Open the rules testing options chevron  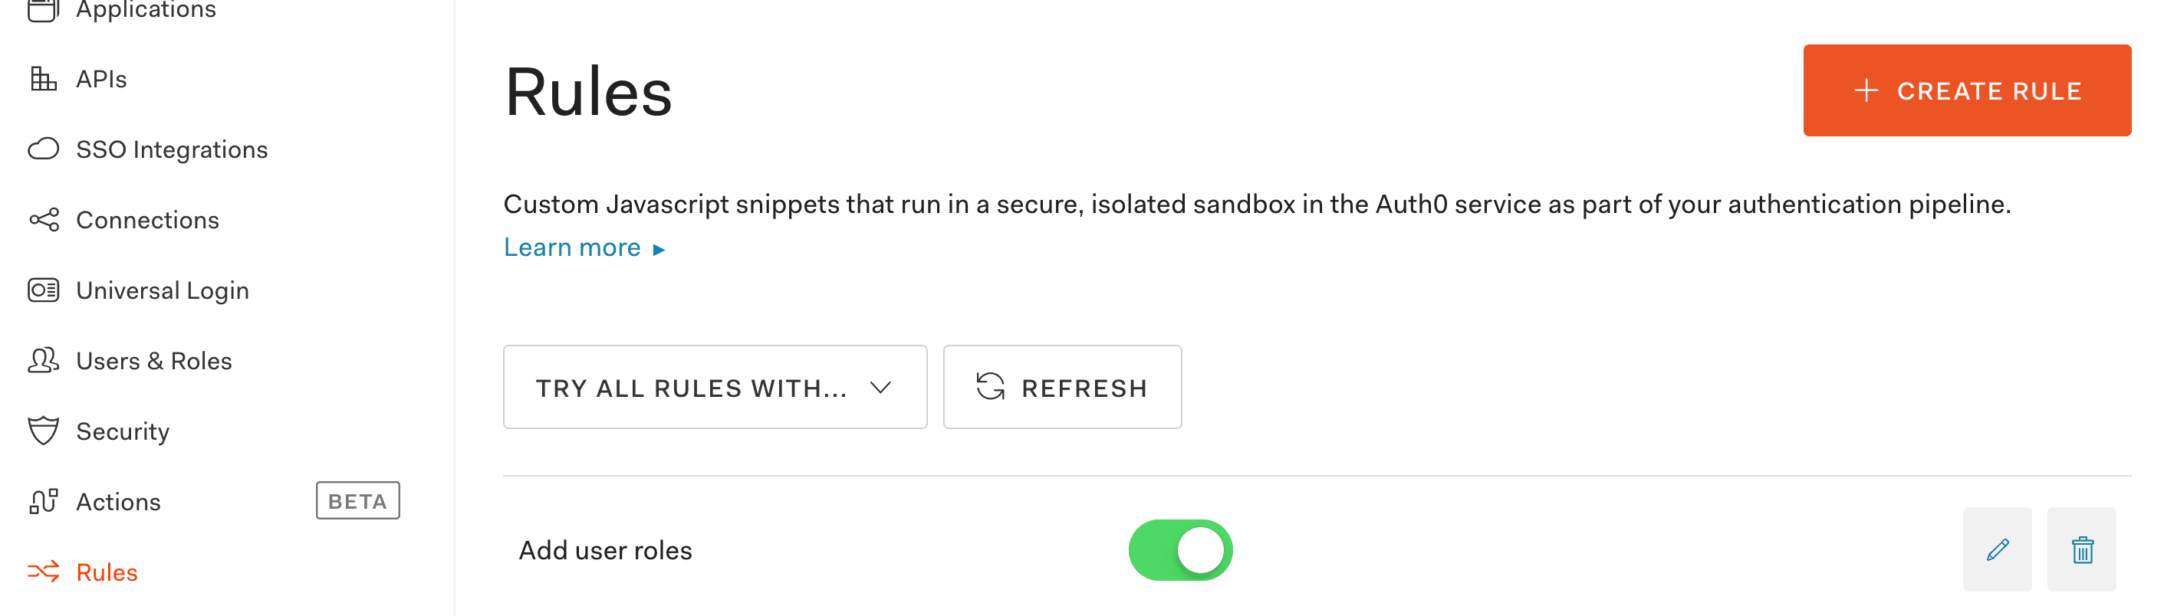pyautogui.click(x=879, y=387)
